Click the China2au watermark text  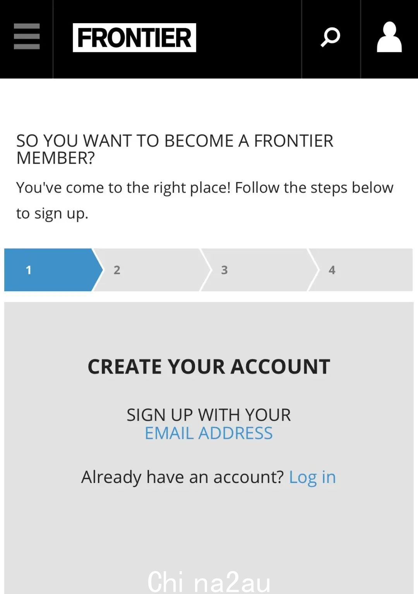(x=209, y=582)
